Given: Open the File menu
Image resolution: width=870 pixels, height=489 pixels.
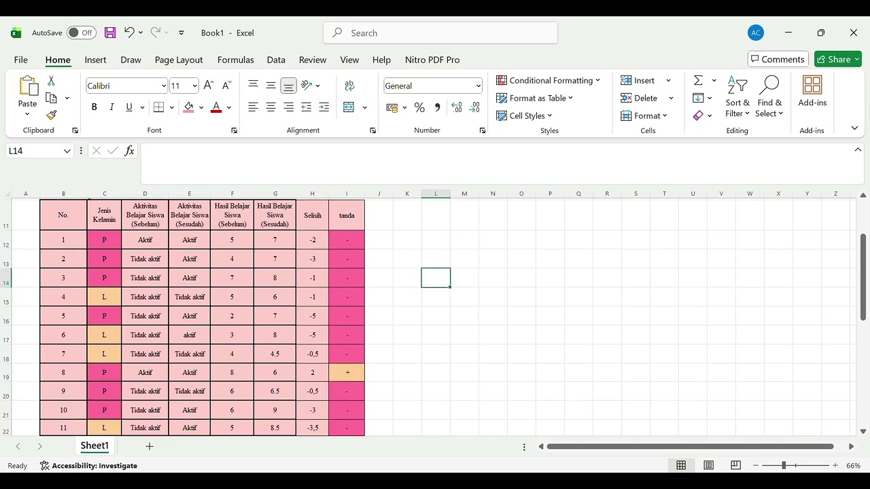Looking at the screenshot, I should tap(21, 60).
